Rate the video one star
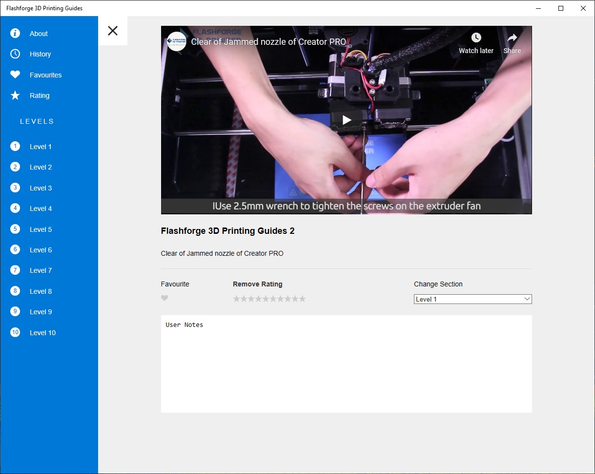This screenshot has height=474, width=595. coord(237,299)
